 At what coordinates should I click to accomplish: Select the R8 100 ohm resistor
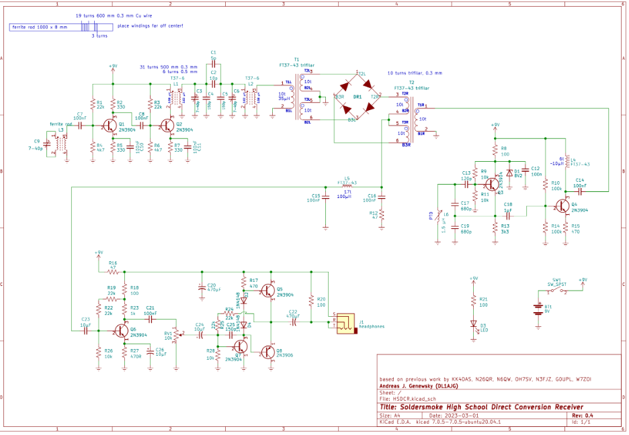(495, 152)
